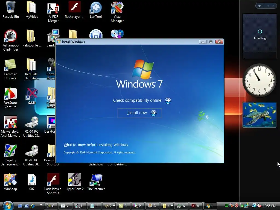Image resolution: width=280 pixels, height=210 pixels.
Task: Select the A-PDF Merger shortcut icon
Action: pyautogui.click(x=53, y=12)
